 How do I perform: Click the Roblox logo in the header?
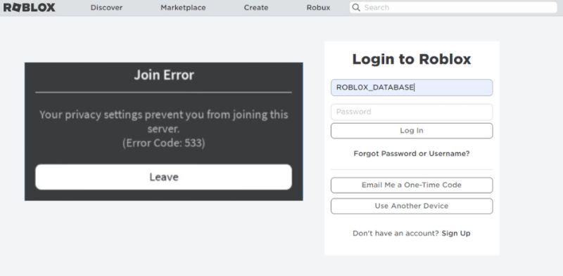coord(30,8)
